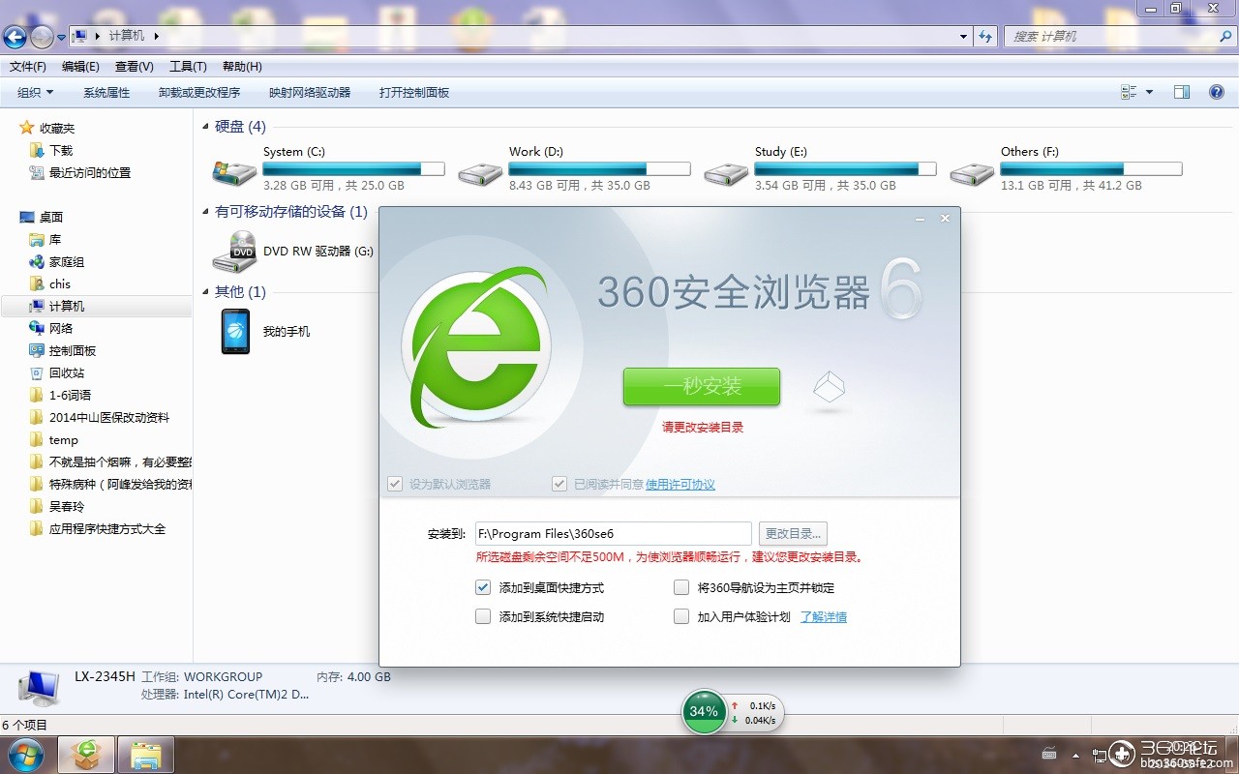
Task: Click the 控制面板 icon in the sidebar
Action: [37, 350]
